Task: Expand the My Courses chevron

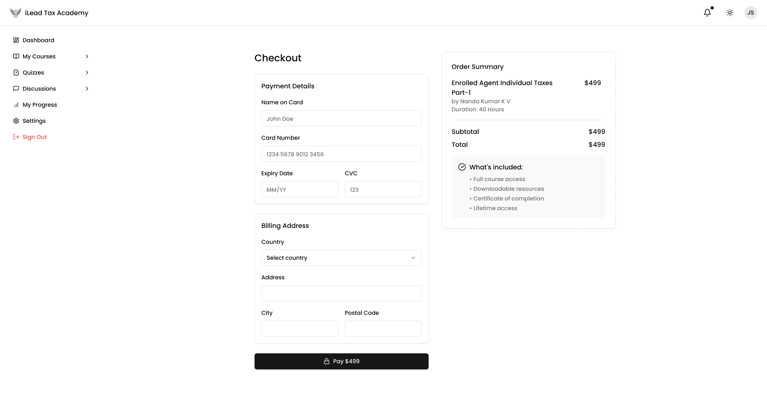Action: [x=87, y=56]
